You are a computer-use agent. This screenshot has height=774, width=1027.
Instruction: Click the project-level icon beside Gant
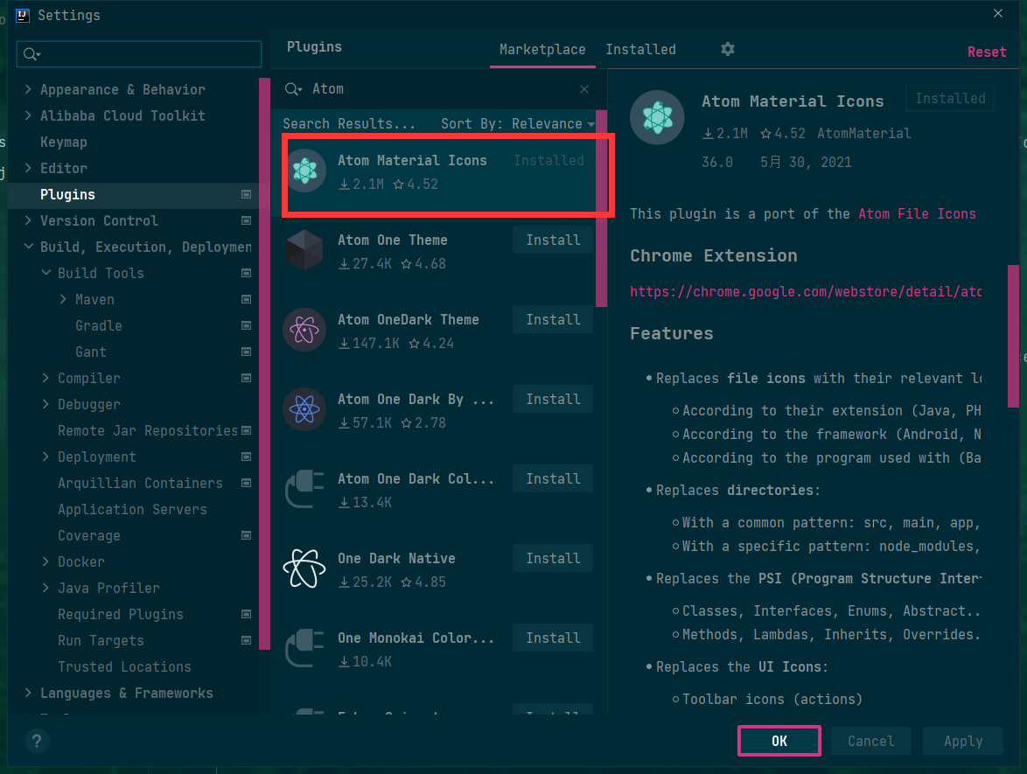click(x=247, y=352)
